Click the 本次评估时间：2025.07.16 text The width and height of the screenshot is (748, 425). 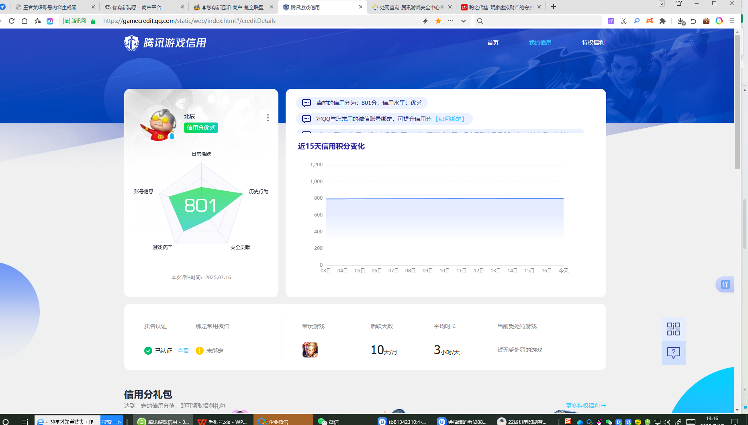[x=201, y=278]
